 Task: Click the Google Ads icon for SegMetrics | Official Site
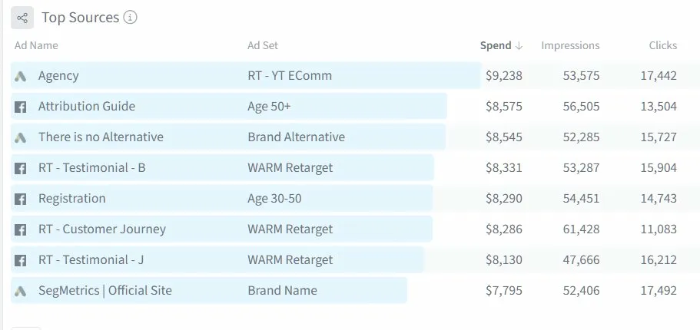[x=20, y=291]
